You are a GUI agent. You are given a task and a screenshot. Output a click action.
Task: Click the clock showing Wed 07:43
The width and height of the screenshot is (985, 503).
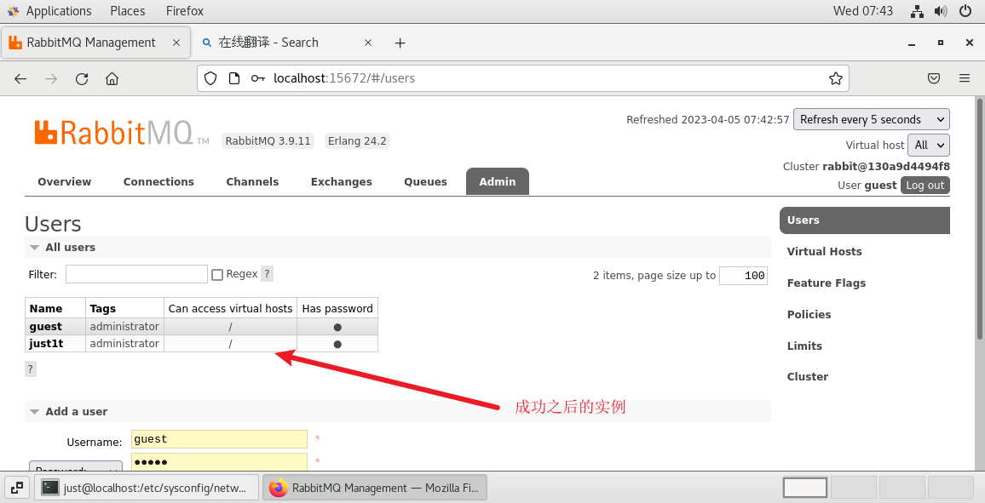862,11
